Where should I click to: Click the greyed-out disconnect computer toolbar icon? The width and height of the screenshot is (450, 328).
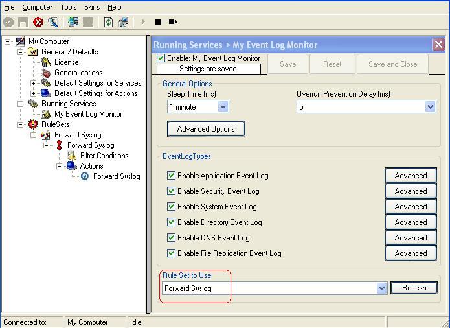(x=88, y=22)
